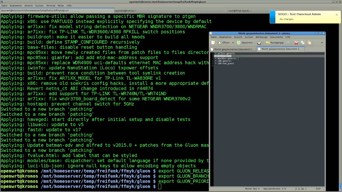Click the scissors cut icon
The image size is (342, 192).
point(296,43)
